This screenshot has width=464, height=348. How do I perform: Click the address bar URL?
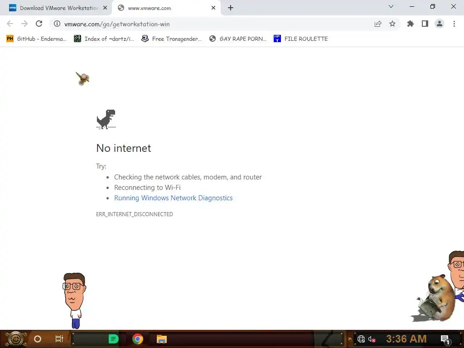[117, 24]
